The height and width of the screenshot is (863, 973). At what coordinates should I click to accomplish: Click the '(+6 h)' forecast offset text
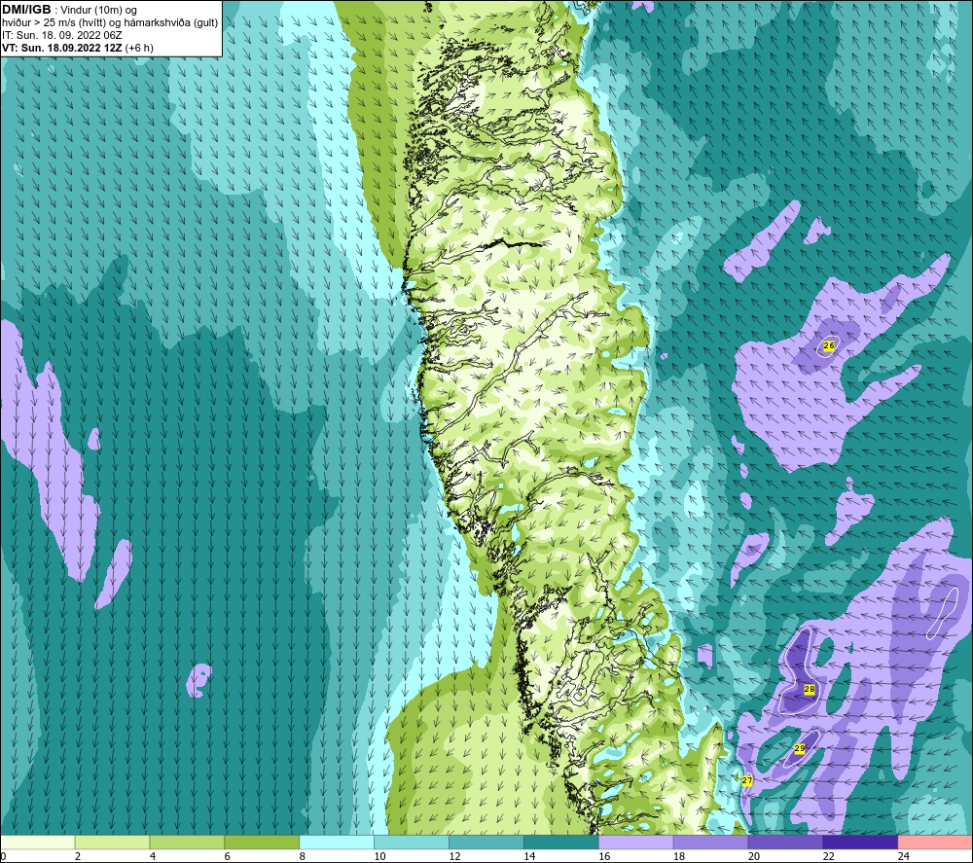[139, 48]
